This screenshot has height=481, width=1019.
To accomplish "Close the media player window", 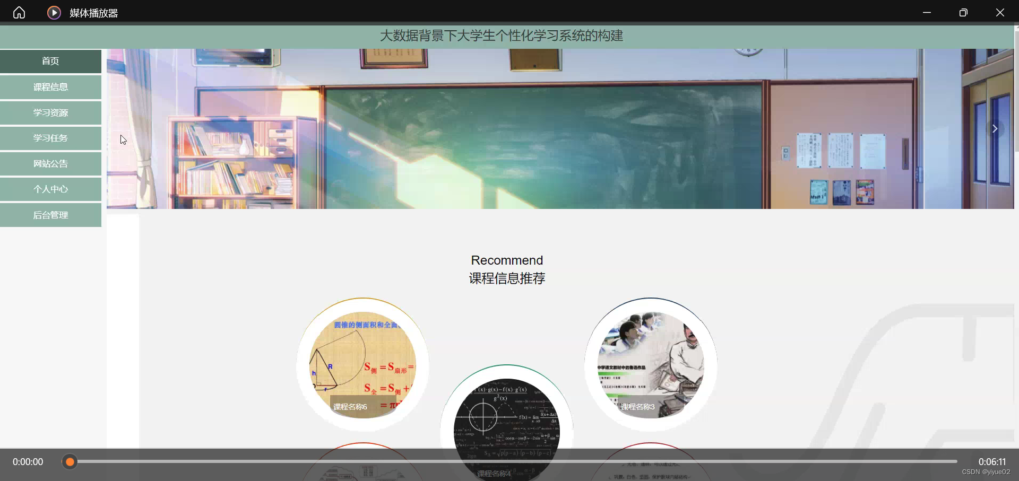I will point(1000,12).
